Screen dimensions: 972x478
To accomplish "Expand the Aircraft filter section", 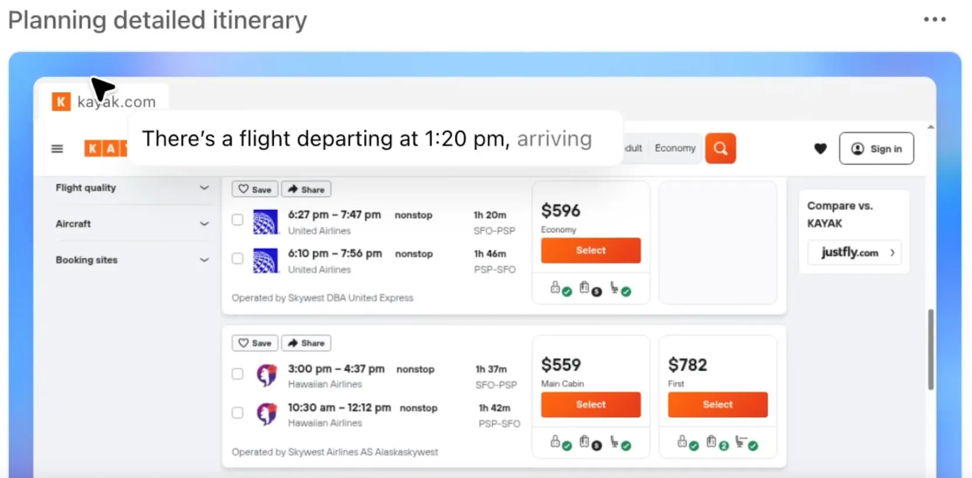I will point(132,224).
